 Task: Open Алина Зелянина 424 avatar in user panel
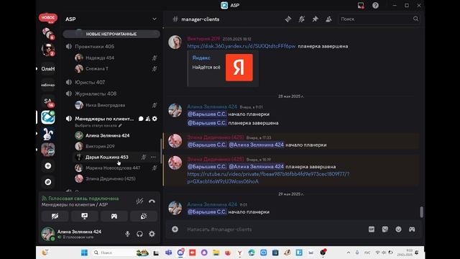tap(48, 234)
